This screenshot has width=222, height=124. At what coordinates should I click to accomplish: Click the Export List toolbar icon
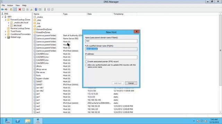click(31, 9)
